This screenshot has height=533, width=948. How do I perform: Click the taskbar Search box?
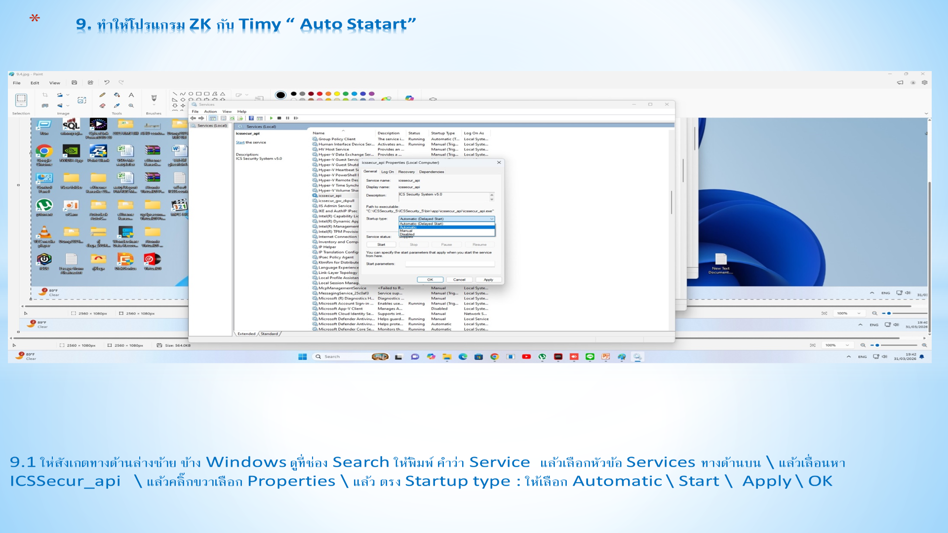coord(351,356)
